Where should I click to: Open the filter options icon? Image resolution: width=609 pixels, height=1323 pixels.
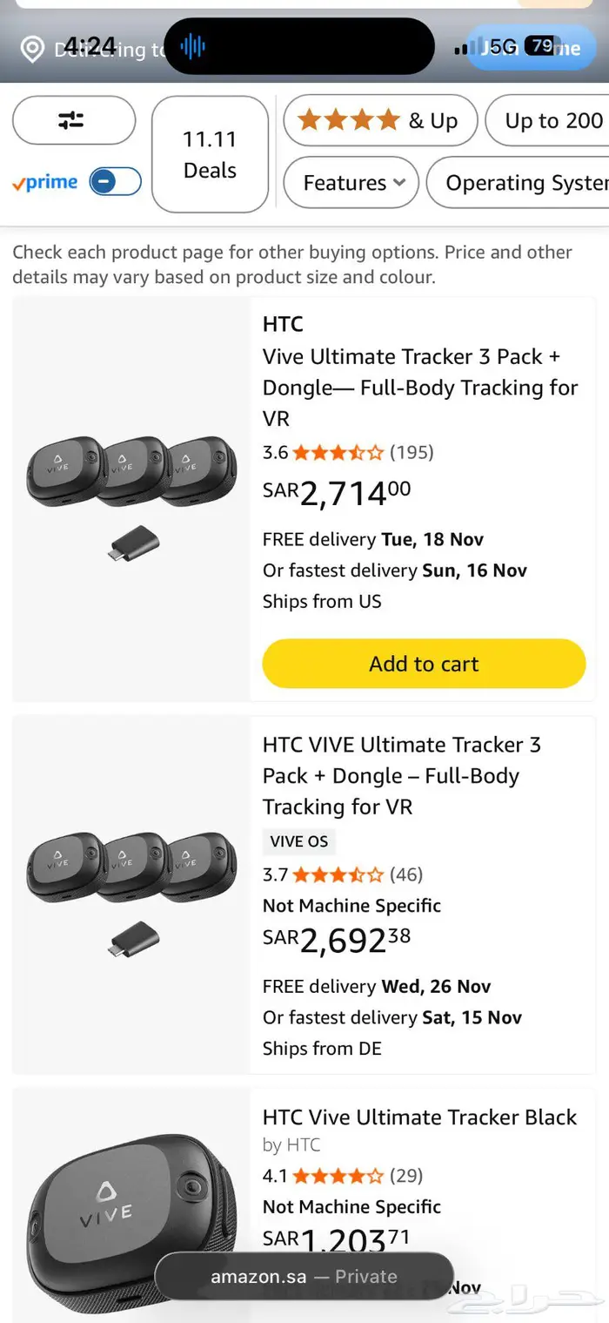click(74, 120)
